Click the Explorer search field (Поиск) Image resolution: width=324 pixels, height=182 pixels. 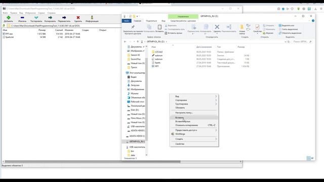[302, 41]
